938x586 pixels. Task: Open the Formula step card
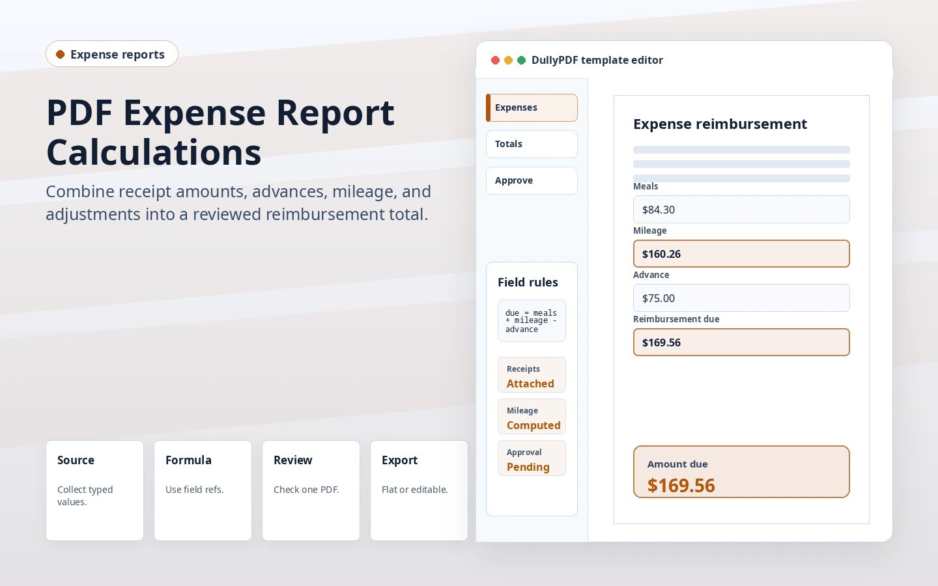point(203,490)
